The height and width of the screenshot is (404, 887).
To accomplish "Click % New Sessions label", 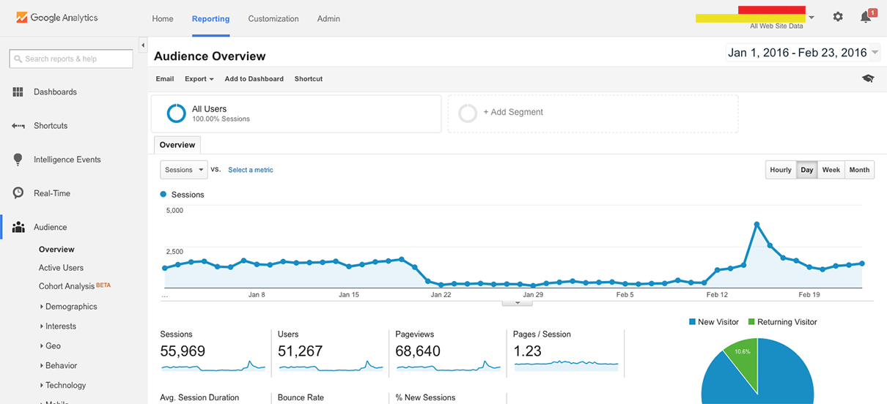I will point(425,397).
